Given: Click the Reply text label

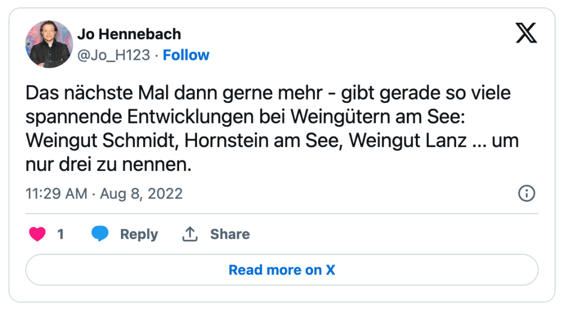Looking at the screenshot, I should 139,234.
